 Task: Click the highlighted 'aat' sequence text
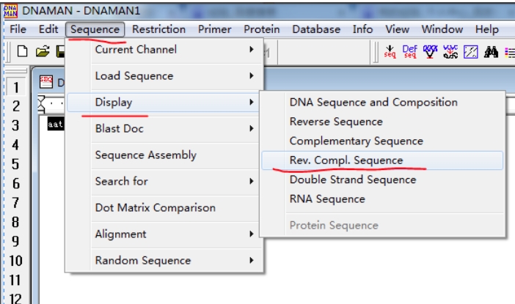[x=56, y=124]
